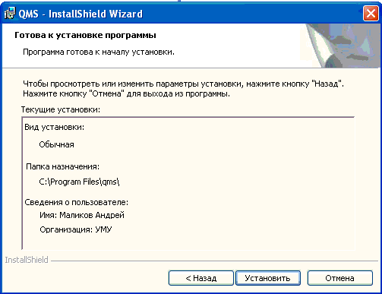382x294 pixels.
Task: Click the line Организация: УМУ
Action: coord(76,229)
